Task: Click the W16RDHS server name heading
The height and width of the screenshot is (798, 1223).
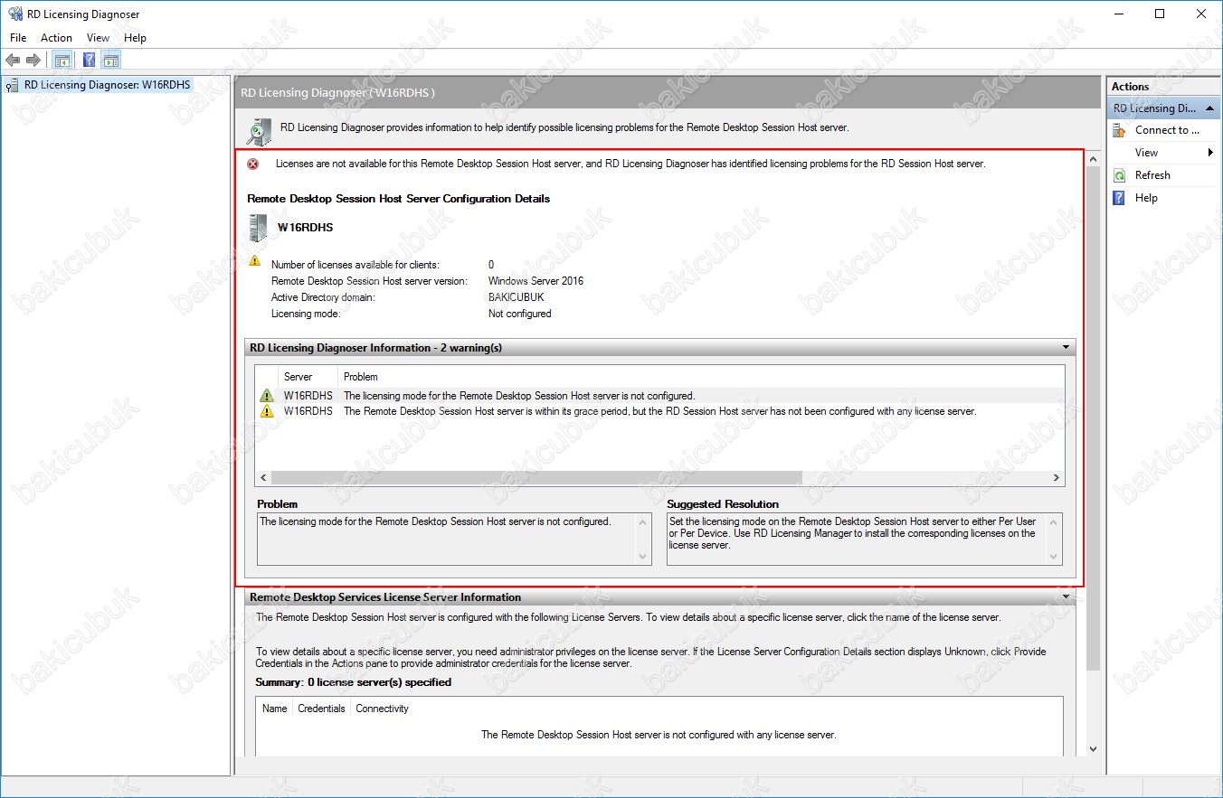Action: 305,228
